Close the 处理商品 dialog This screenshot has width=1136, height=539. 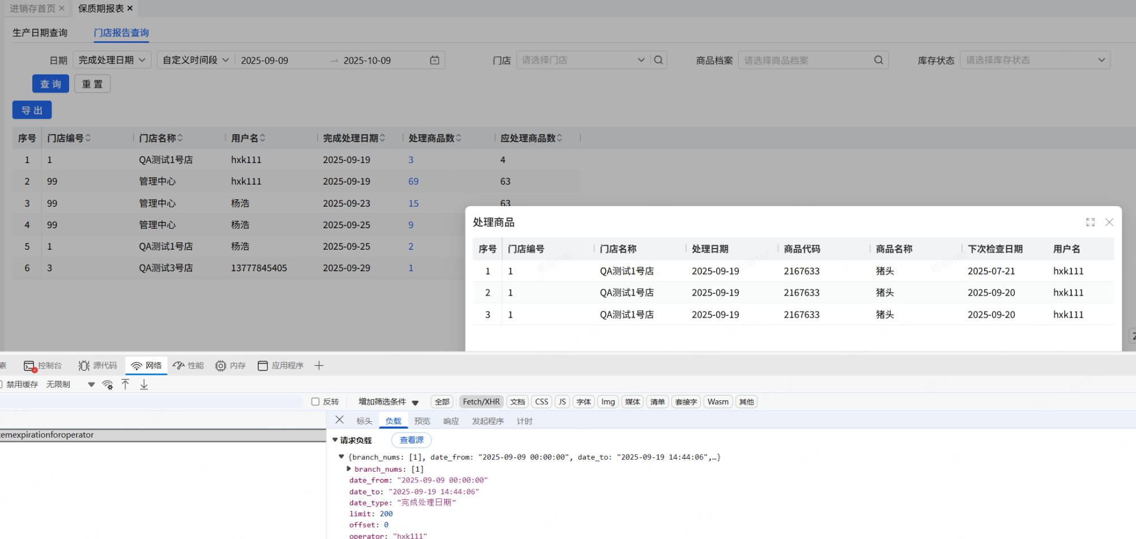point(1109,223)
